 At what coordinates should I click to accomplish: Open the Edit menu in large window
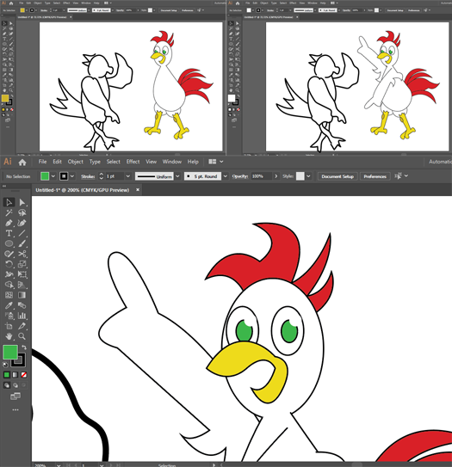tap(57, 162)
